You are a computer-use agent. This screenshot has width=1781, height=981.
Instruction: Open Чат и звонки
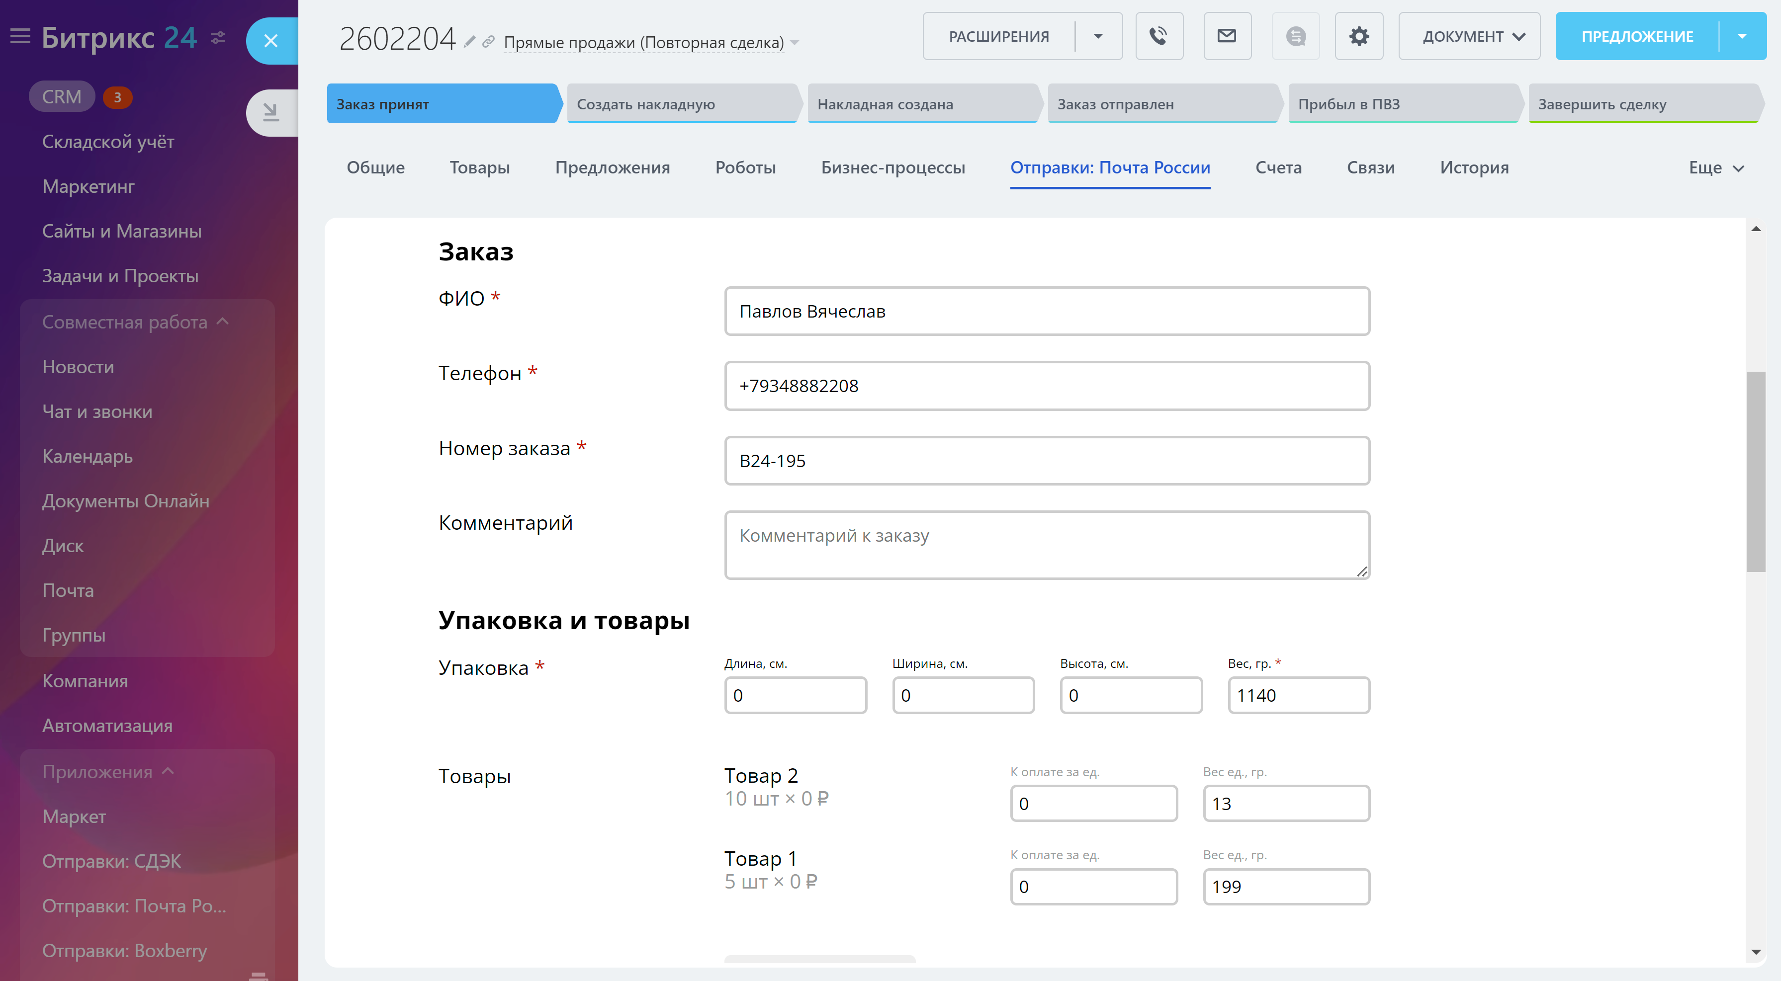(x=97, y=412)
